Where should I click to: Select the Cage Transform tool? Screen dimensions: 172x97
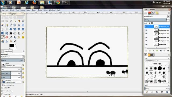[7, 33]
